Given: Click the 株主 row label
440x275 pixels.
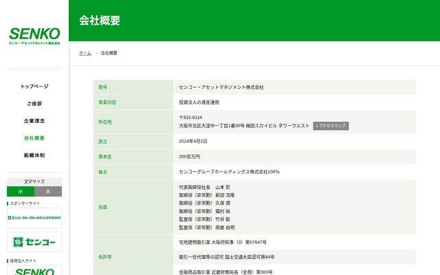Looking at the screenshot, I should pyautogui.click(x=102, y=172).
